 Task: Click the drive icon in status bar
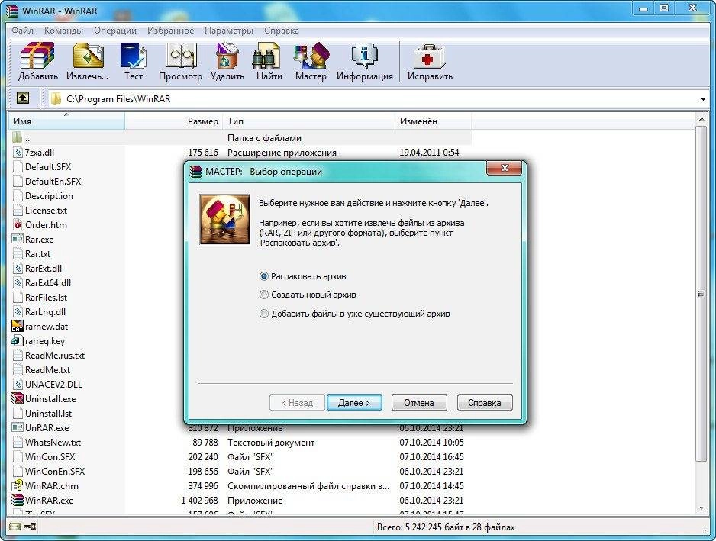[15, 527]
